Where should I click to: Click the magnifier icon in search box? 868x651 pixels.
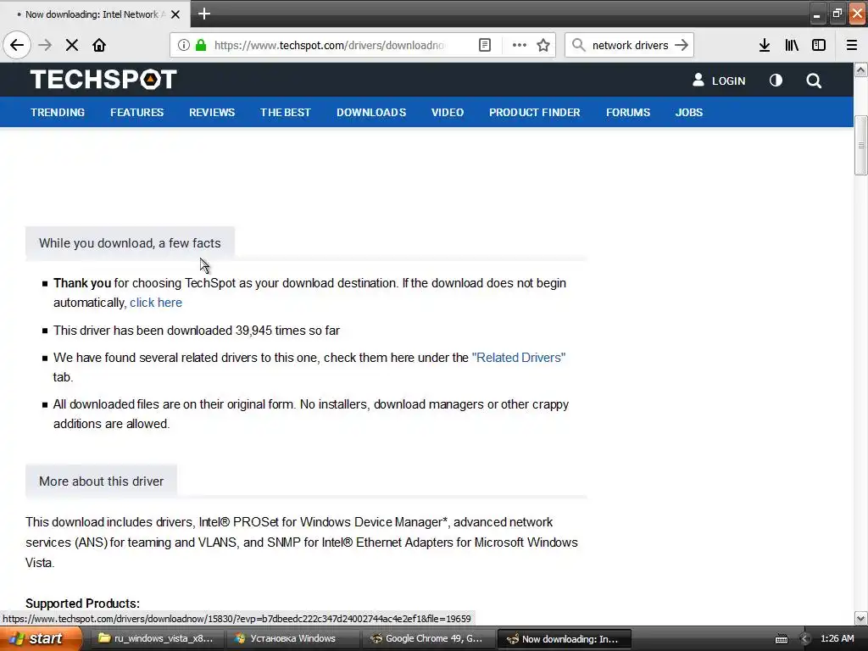click(x=578, y=45)
